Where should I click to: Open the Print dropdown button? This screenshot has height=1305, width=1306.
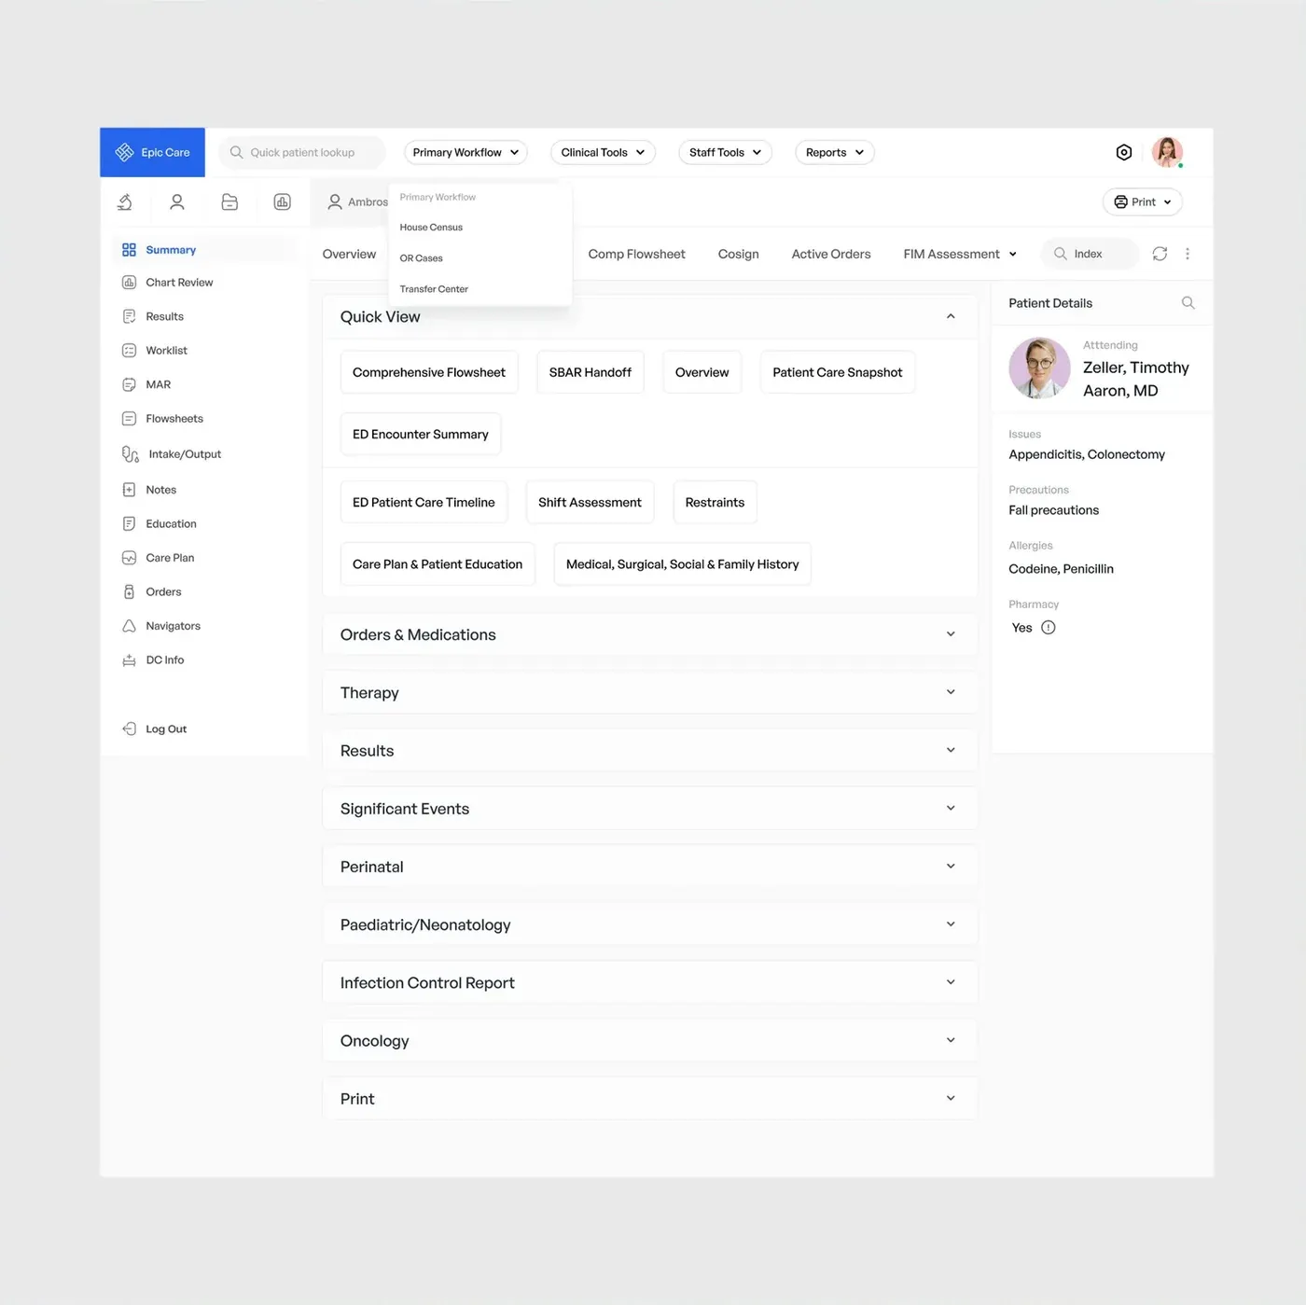click(1143, 201)
